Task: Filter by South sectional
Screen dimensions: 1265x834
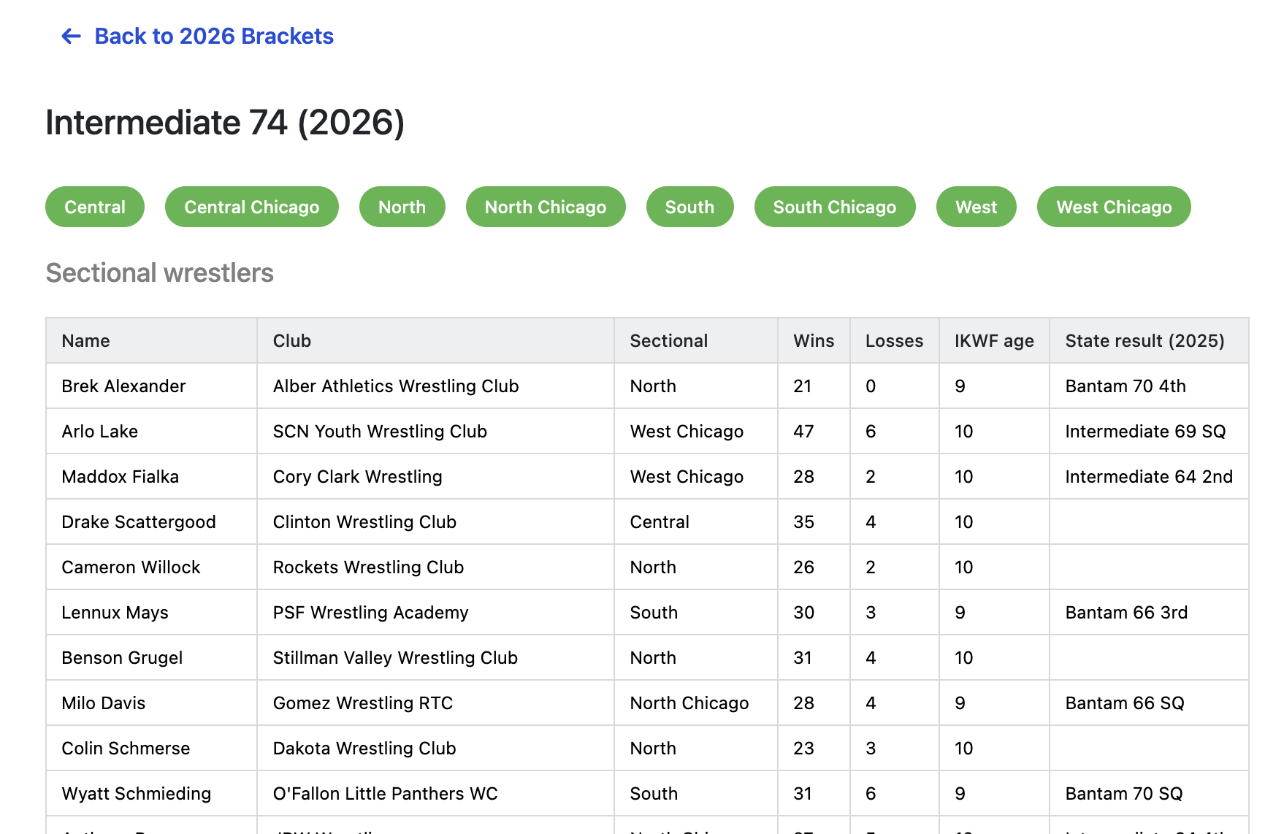Action: point(689,207)
